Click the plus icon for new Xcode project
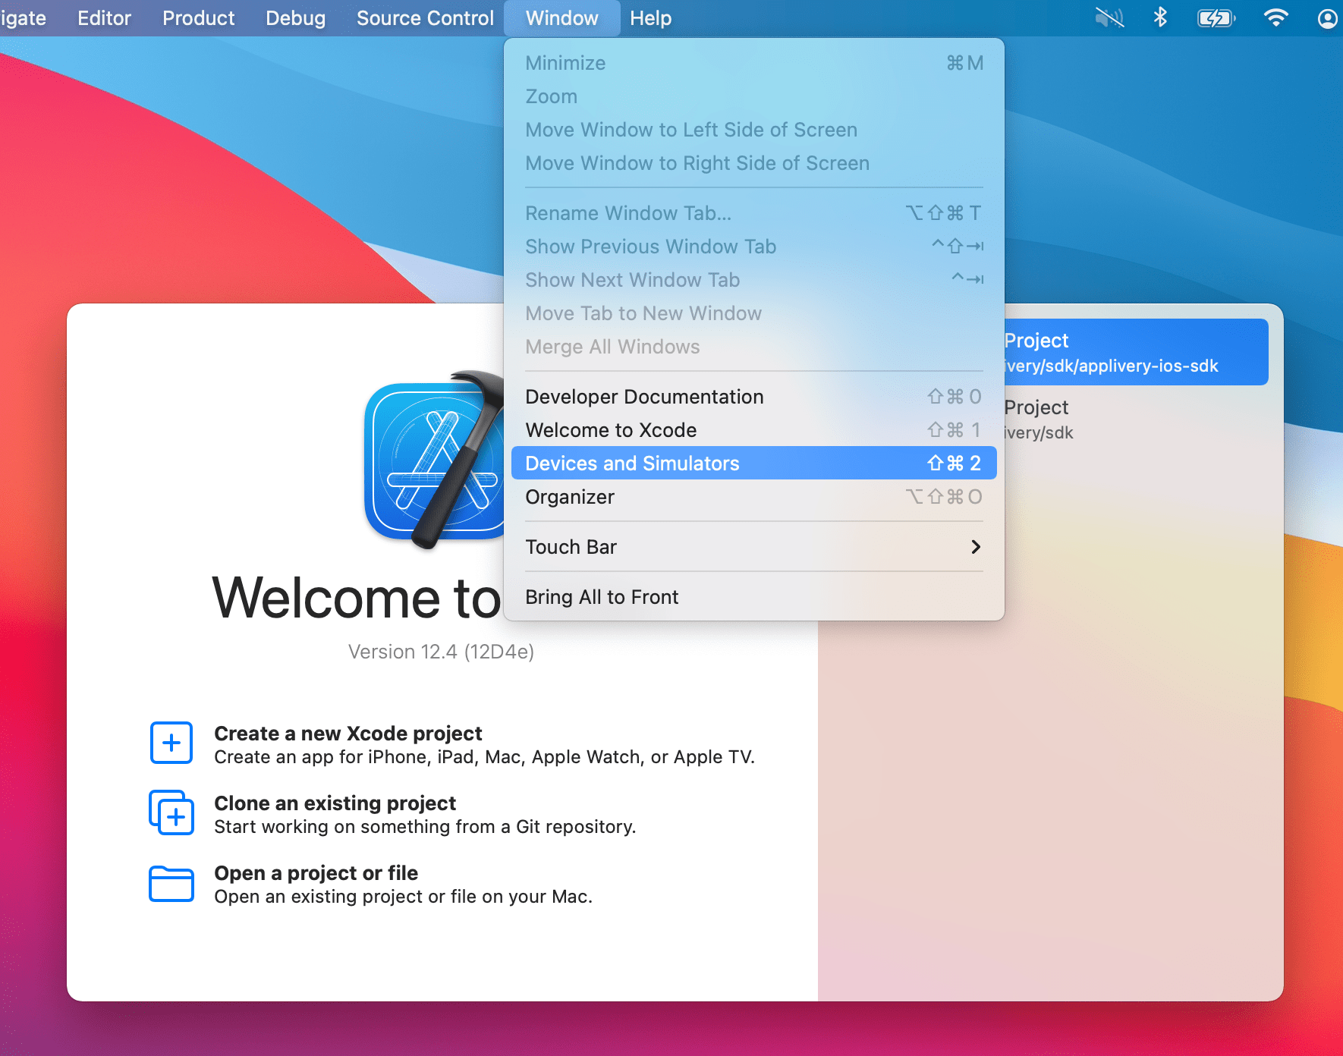 pos(171,743)
